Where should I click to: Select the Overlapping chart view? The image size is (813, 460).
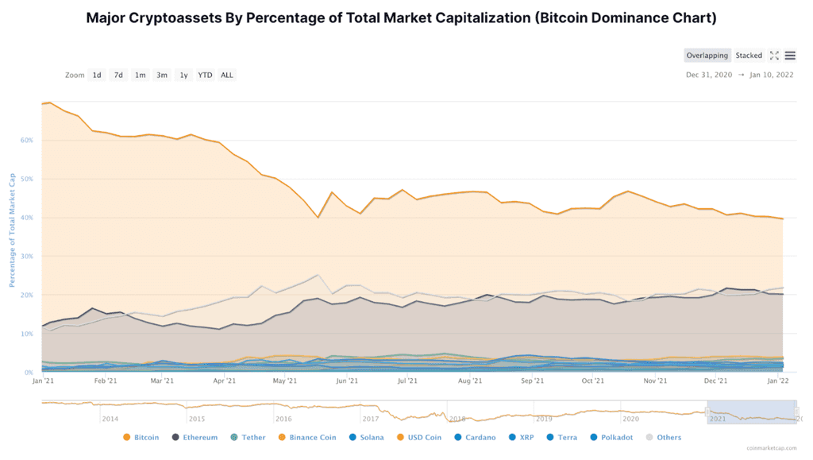(707, 56)
